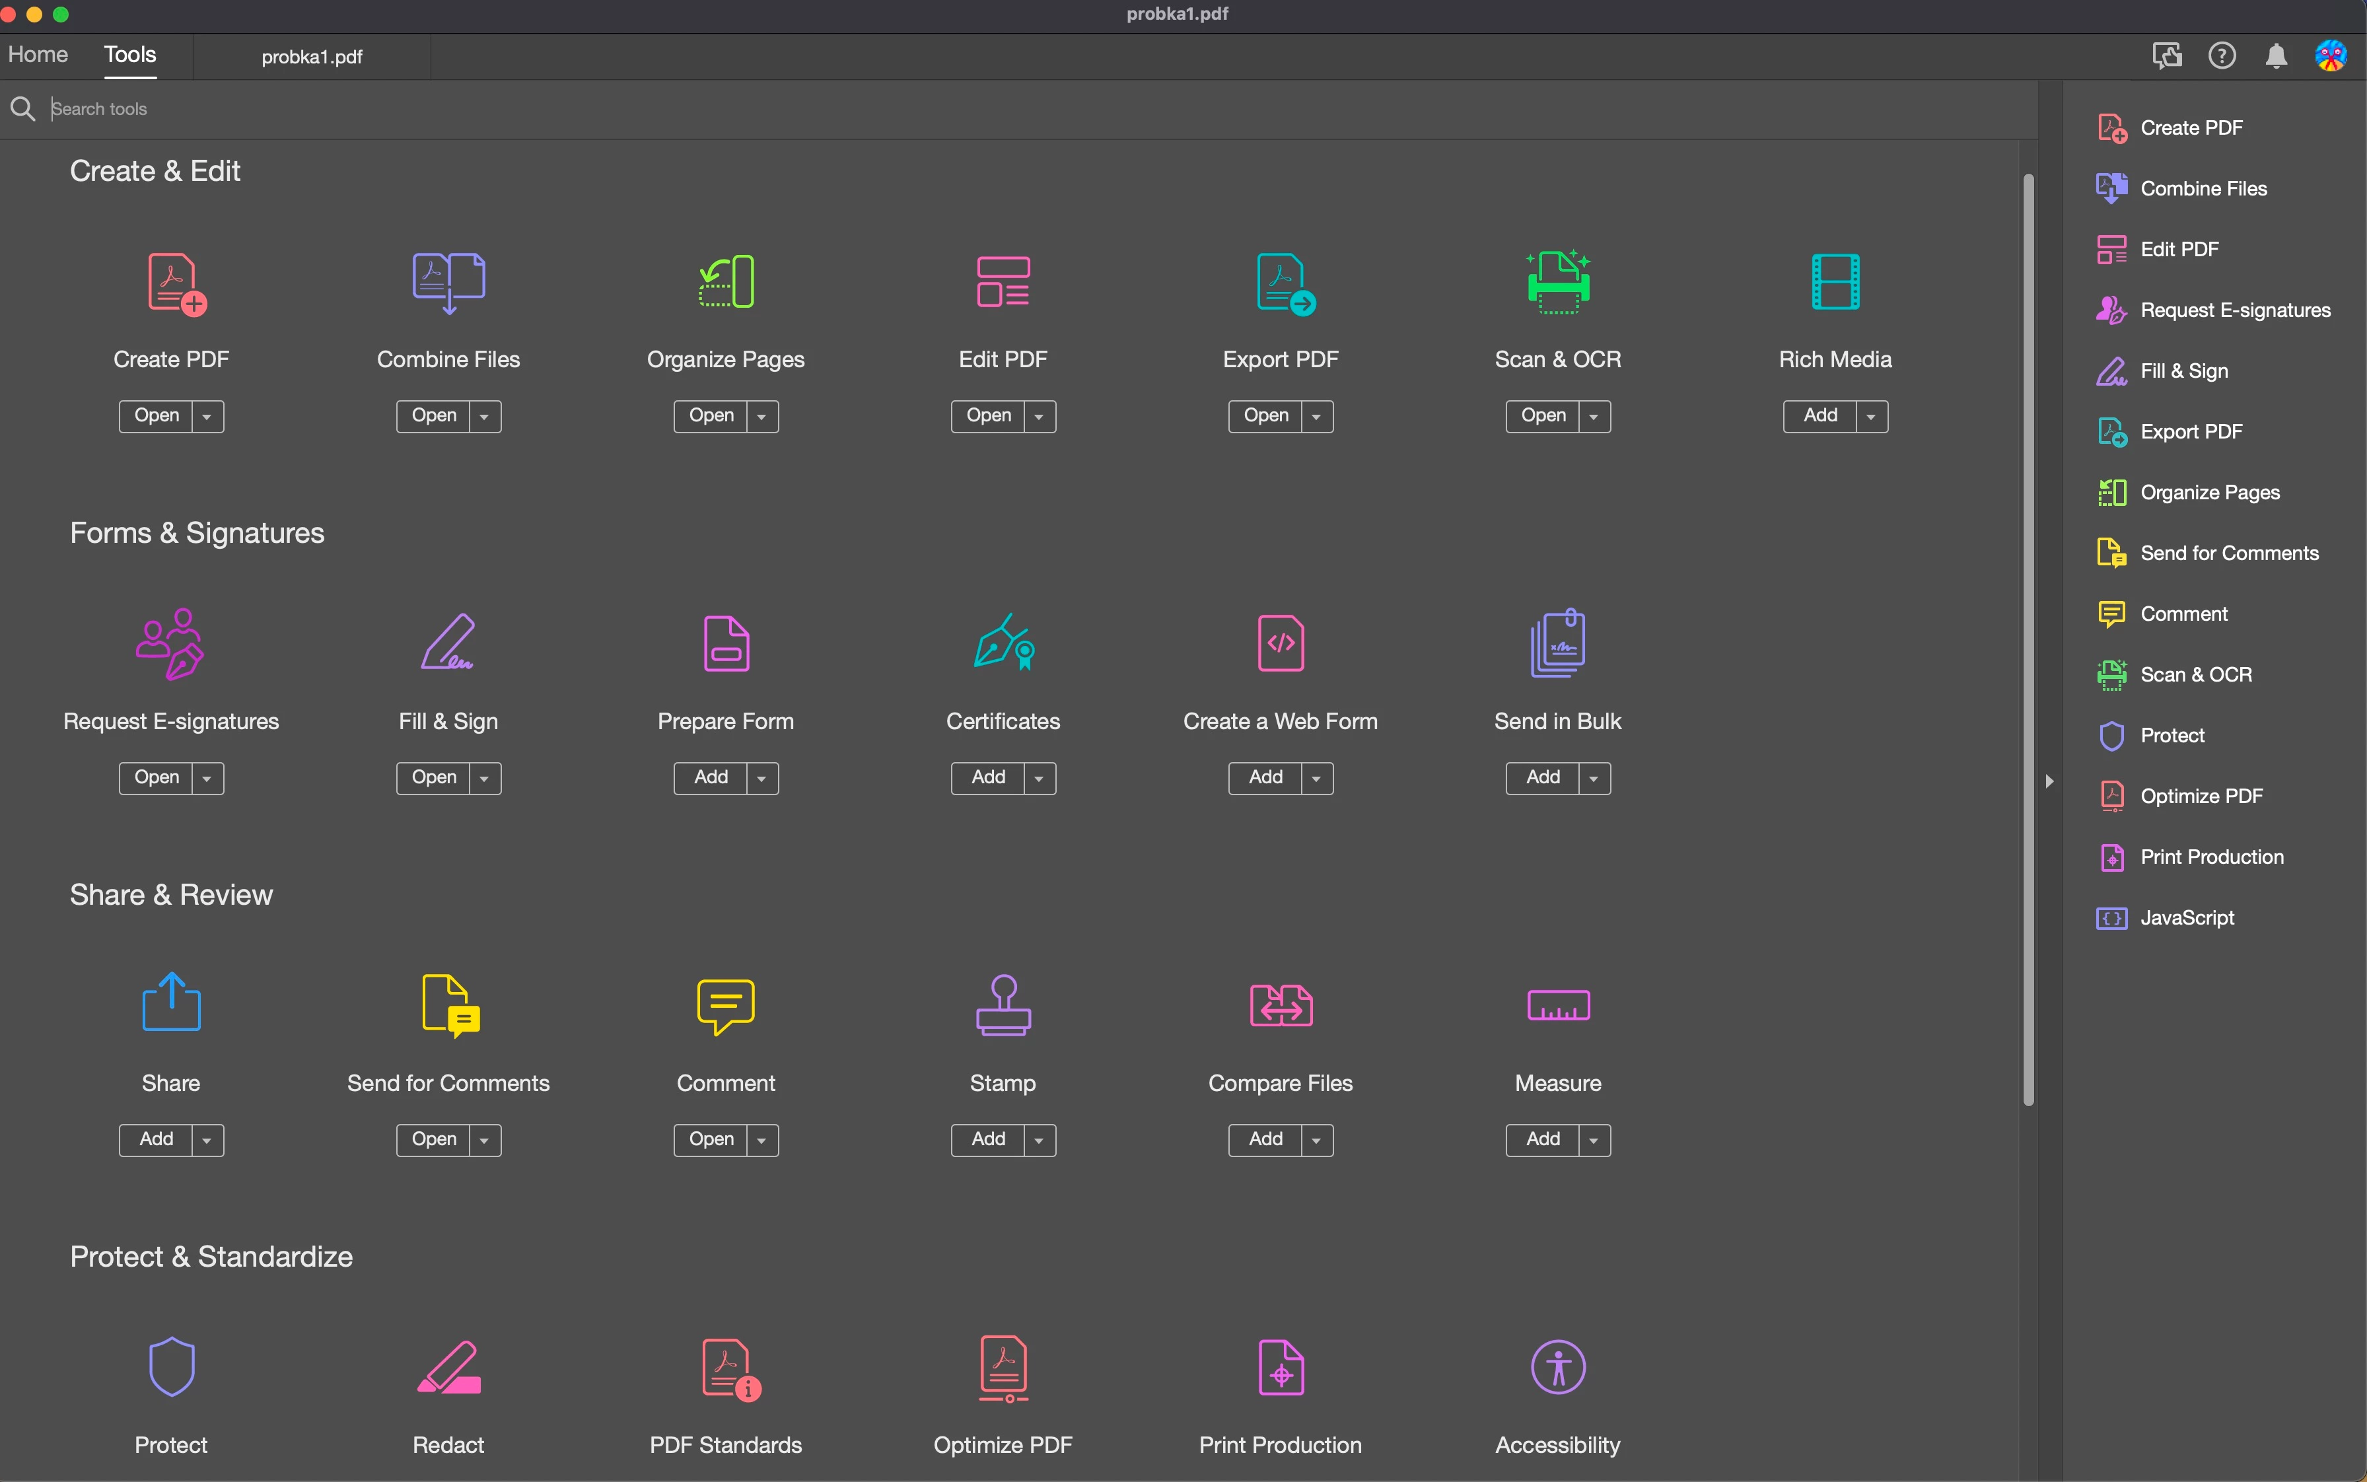
Task: Click the Organize Pages tool icon
Action: [x=726, y=282]
